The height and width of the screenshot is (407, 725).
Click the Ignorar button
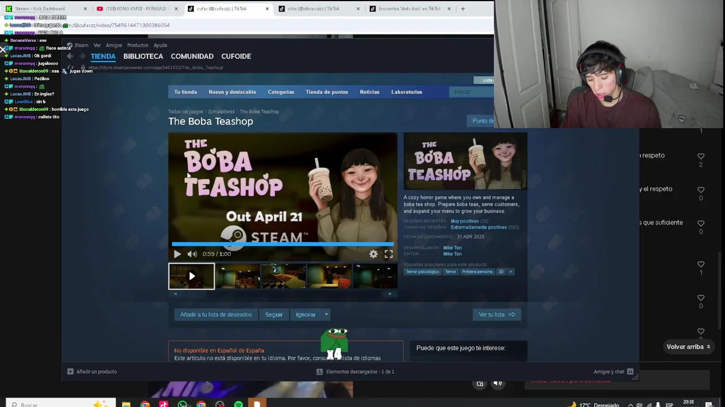[305, 314]
